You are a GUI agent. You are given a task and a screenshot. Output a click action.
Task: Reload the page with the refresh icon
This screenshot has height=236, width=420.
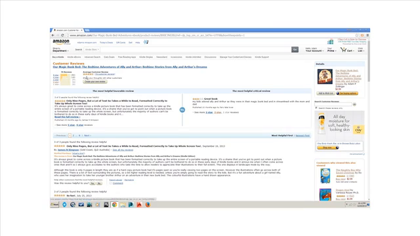pyautogui.click(x=62, y=35)
